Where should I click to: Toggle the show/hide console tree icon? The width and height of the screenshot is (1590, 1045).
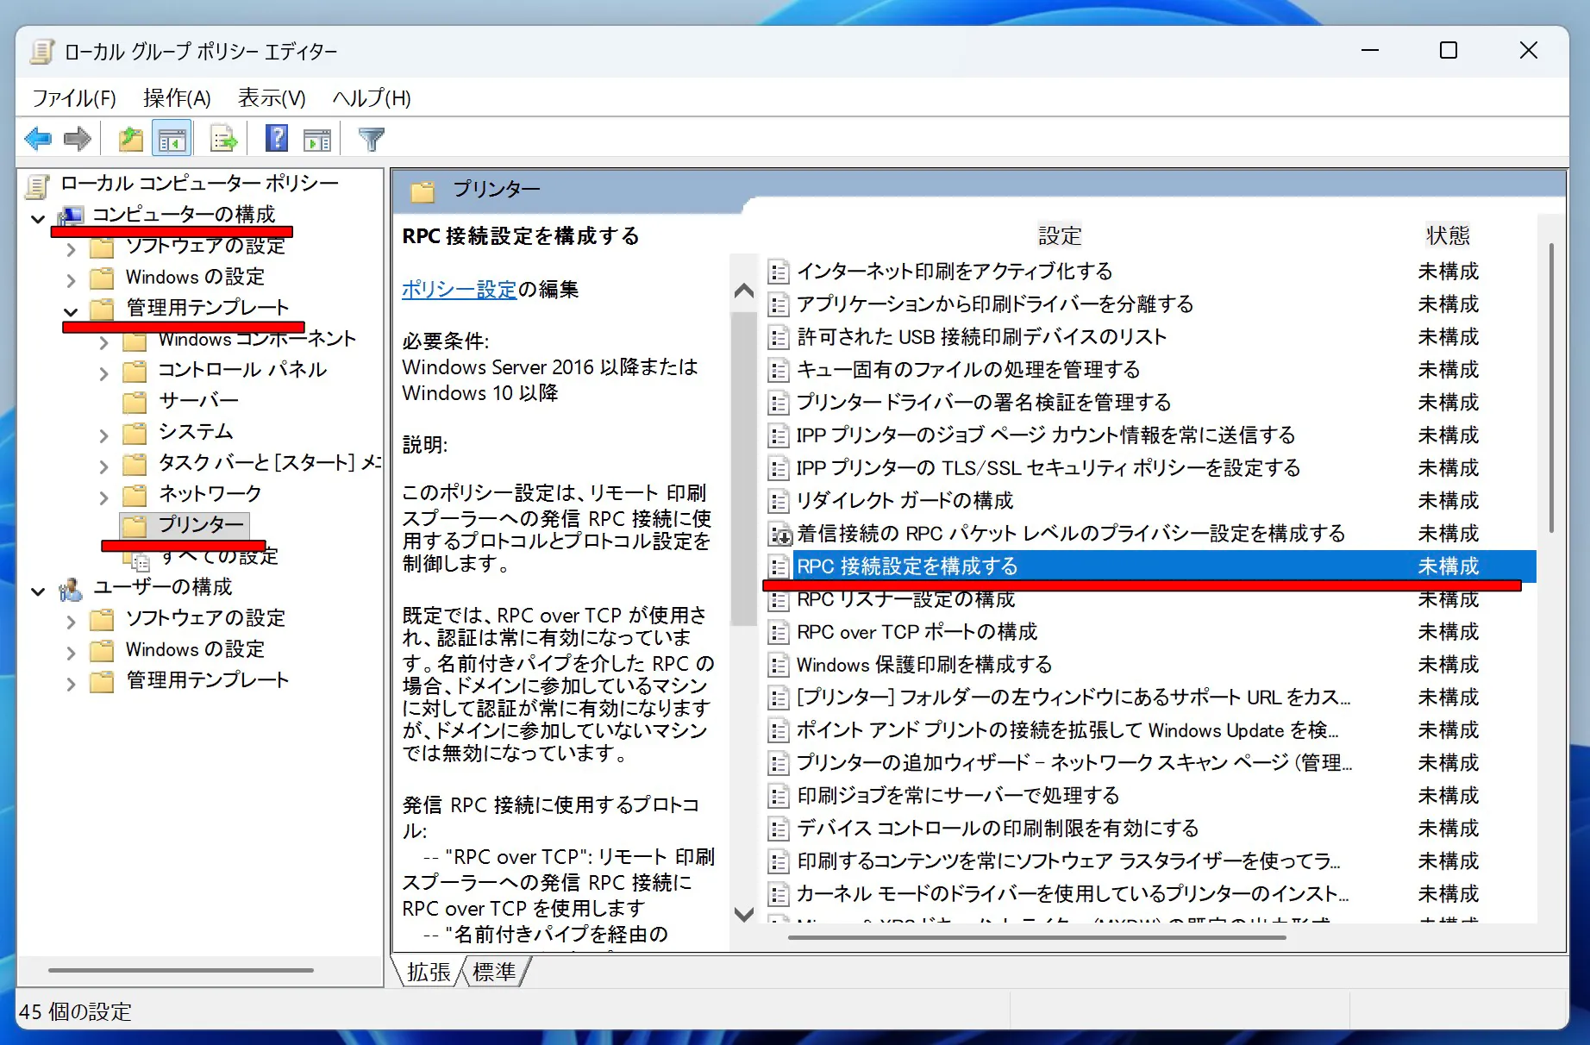(172, 138)
